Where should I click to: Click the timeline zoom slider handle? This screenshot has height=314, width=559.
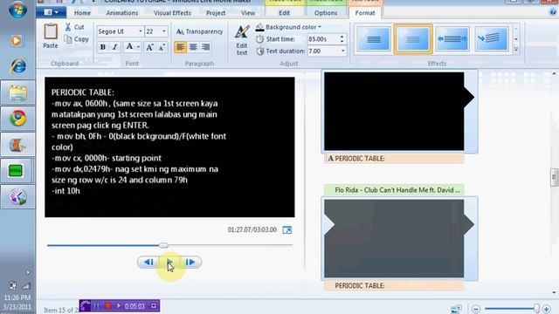coord(536,309)
